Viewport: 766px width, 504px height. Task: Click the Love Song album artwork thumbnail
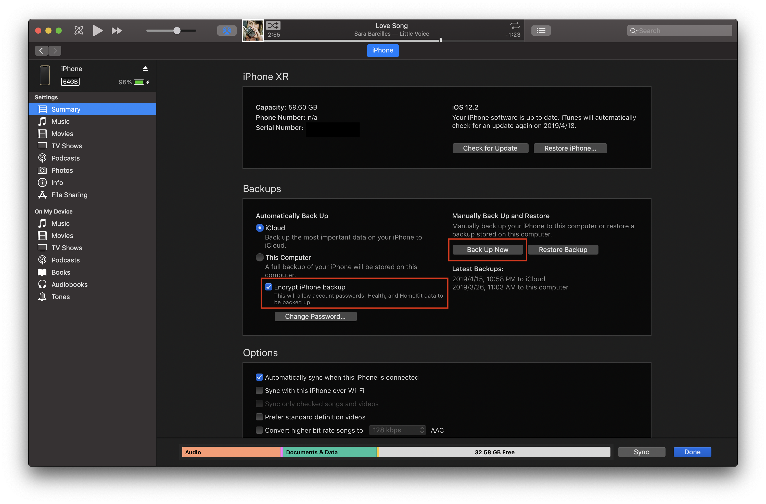(x=253, y=30)
